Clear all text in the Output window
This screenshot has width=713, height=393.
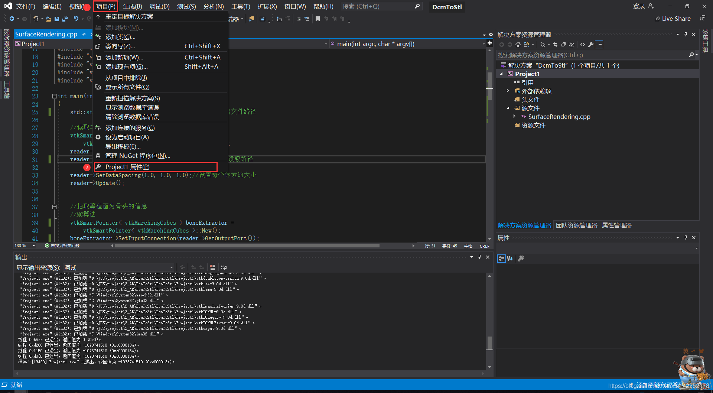point(213,267)
